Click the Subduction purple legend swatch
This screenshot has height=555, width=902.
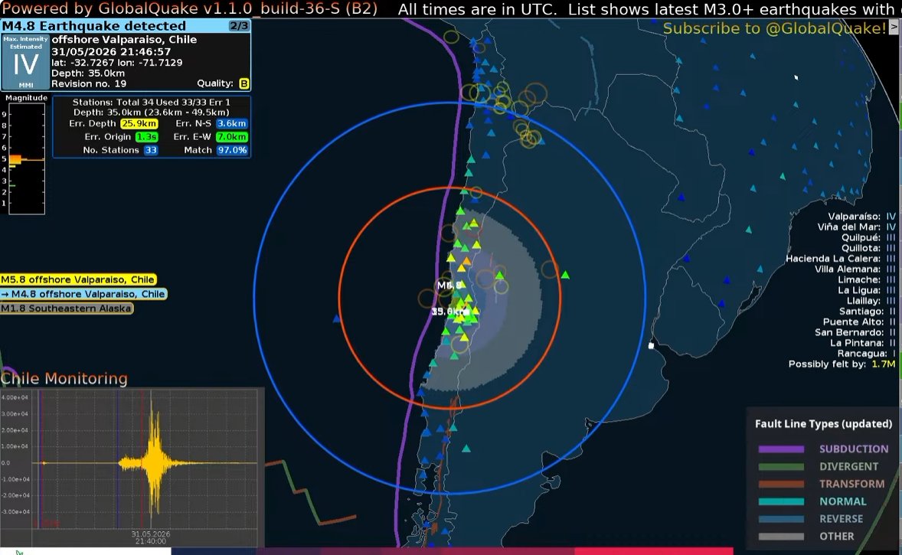point(780,449)
